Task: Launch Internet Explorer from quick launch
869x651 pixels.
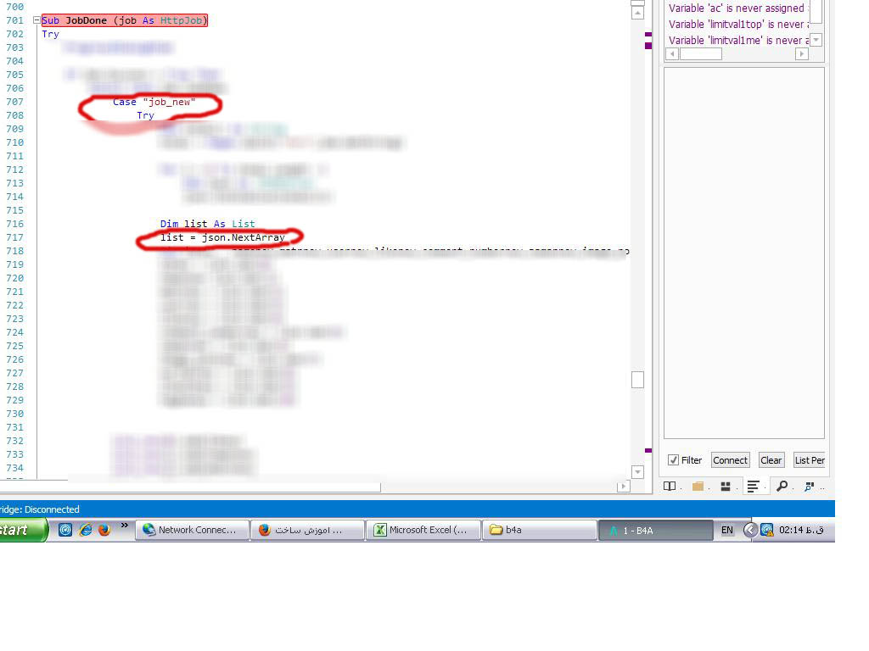Action: coord(85,530)
